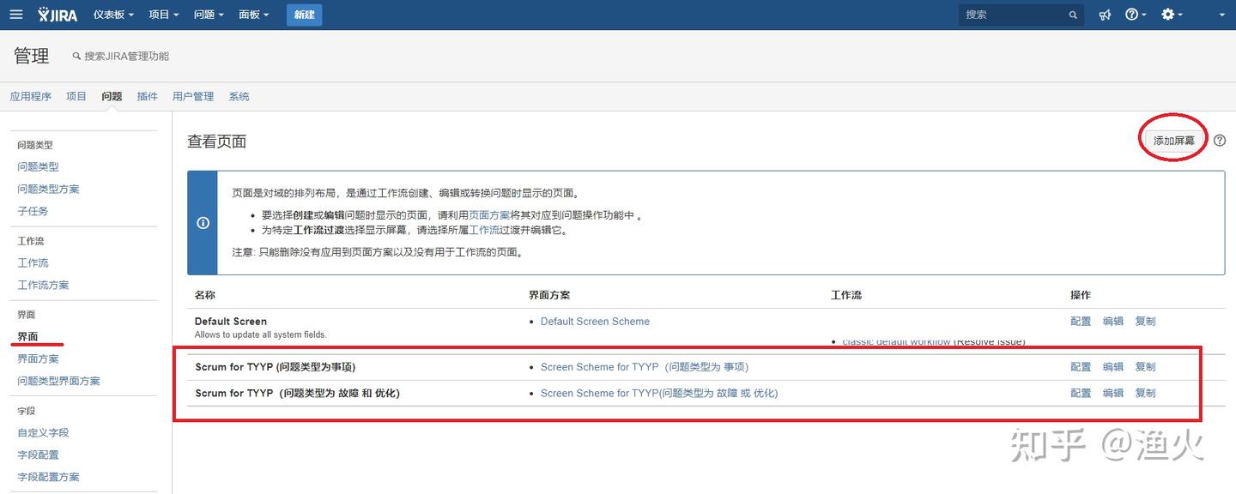Focus the 搜索JIRA管理功能 search field
1236x494 pixels.
click(127, 56)
